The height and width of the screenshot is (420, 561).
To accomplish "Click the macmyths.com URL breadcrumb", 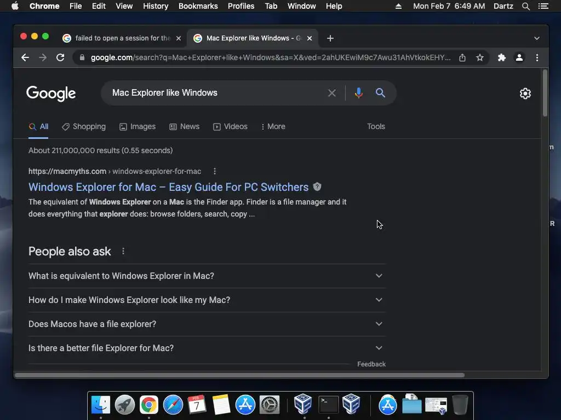I will [x=115, y=171].
